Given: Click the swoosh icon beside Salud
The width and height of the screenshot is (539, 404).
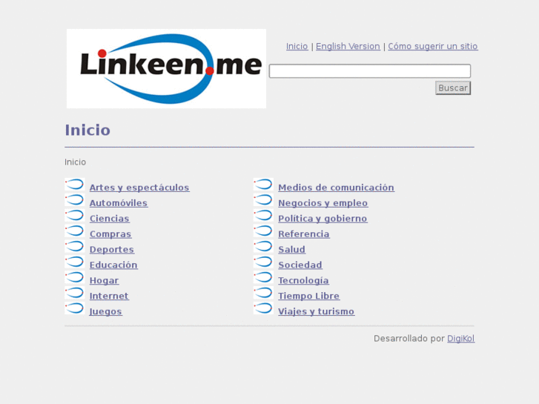Looking at the screenshot, I should coord(263,246).
